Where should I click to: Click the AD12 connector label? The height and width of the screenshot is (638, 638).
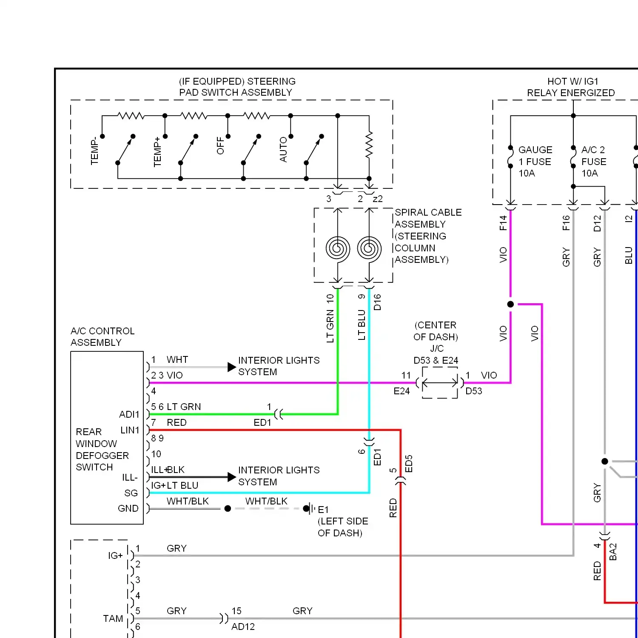click(x=243, y=627)
